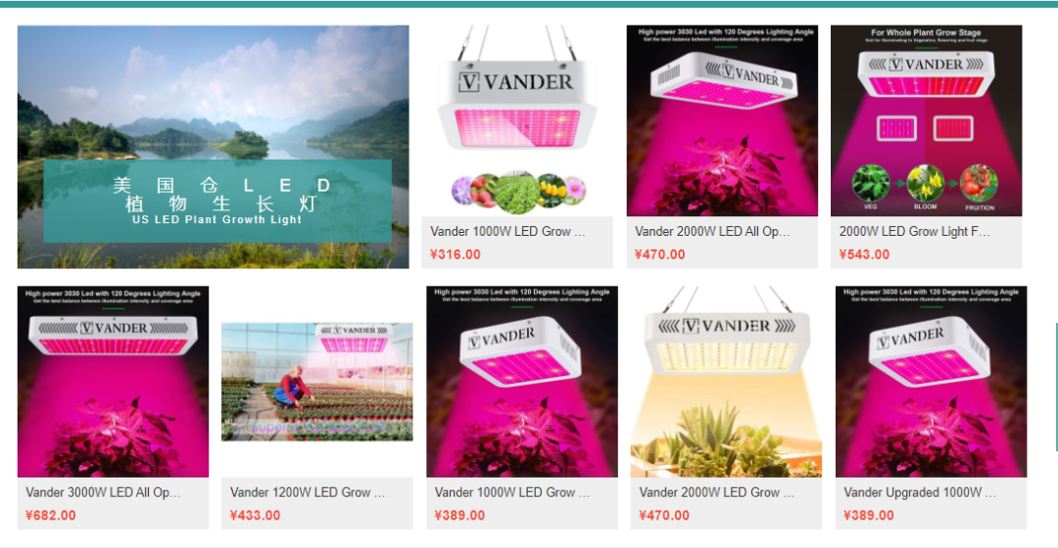The height and width of the screenshot is (548, 1058).
Task: Open the 2000W LED Grow Light F... title
Action: pos(914,231)
